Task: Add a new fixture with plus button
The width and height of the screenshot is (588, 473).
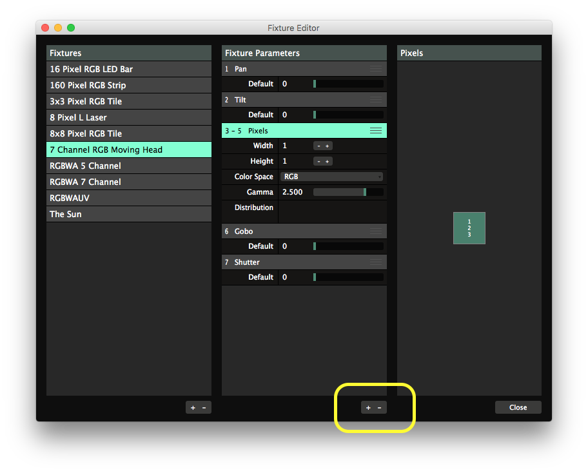Action: click(193, 407)
